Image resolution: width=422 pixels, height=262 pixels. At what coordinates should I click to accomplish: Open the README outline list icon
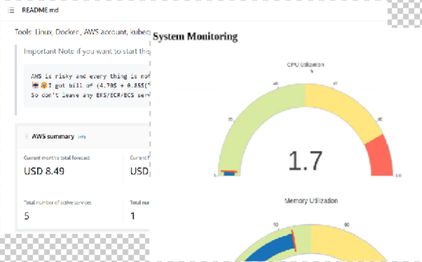point(11,10)
